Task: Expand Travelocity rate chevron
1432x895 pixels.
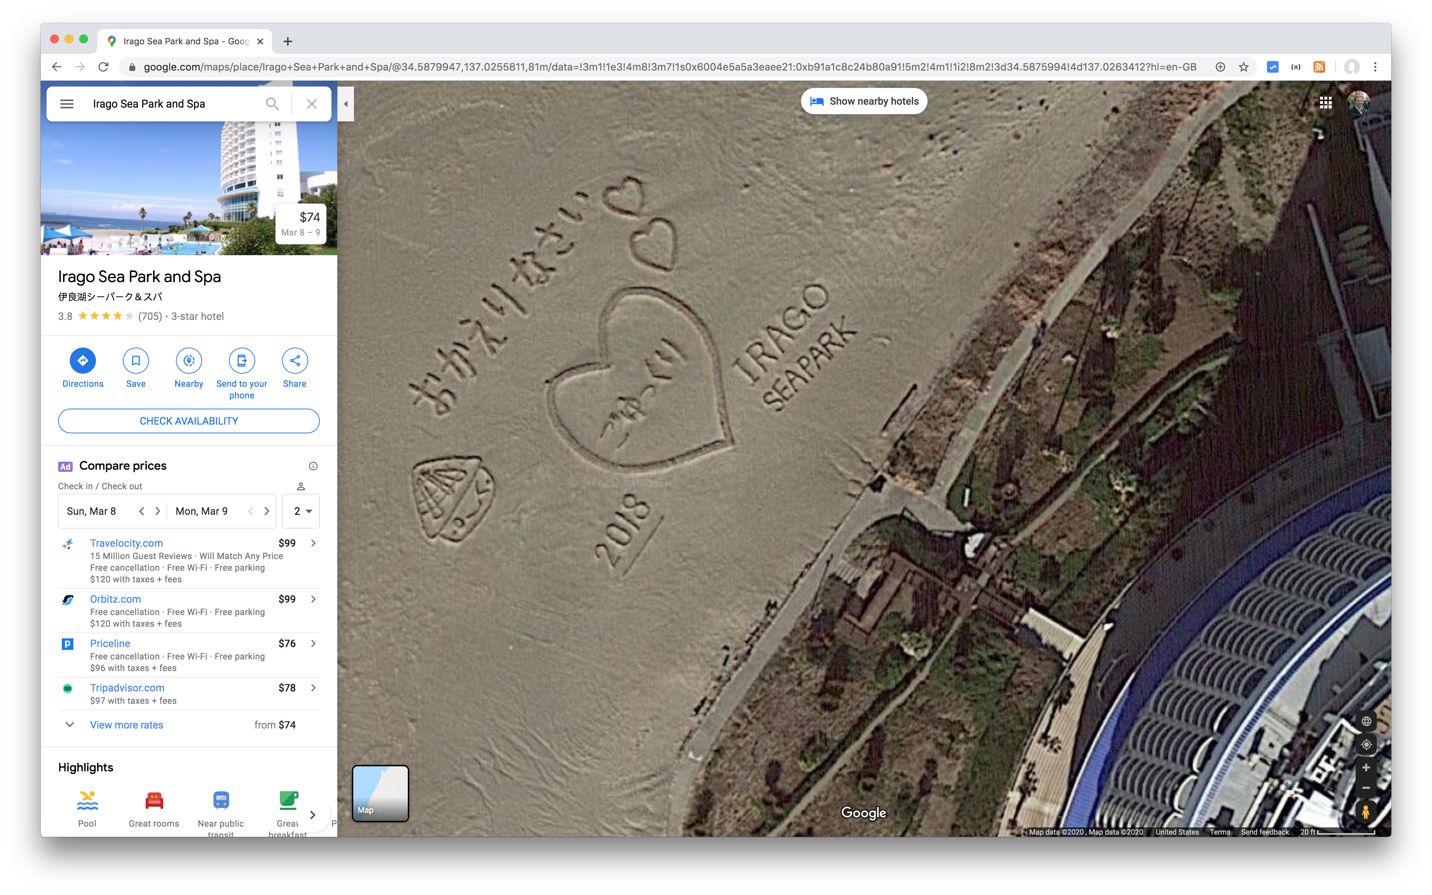Action: (x=313, y=543)
